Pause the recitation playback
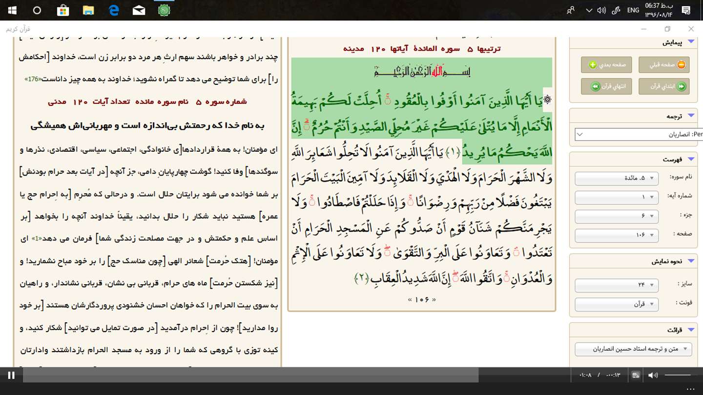Image resolution: width=703 pixels, height=395 pixels. click(x=11, y=375)
